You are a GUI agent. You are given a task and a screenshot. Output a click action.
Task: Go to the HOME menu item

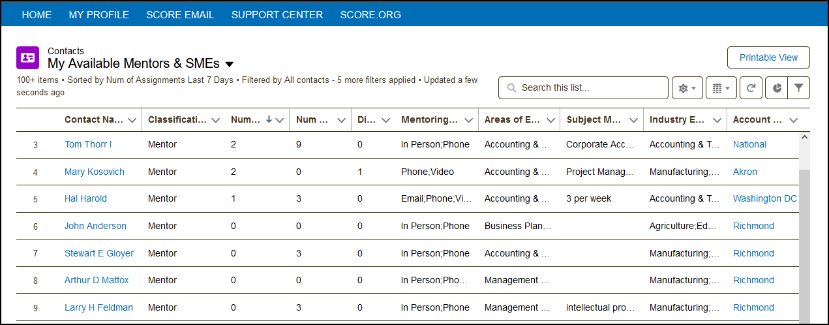click(x=37, y=14)
